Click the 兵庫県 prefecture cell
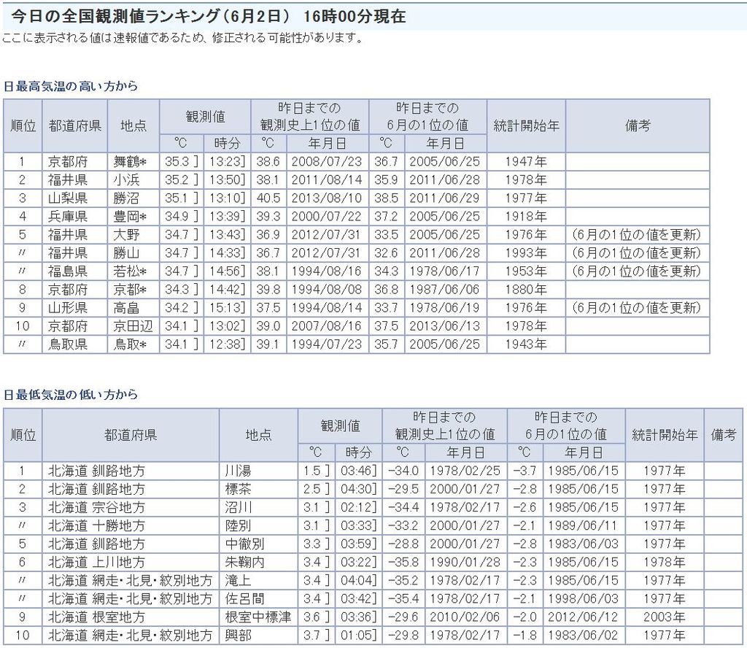The width and height of the screenshot is (747, 648). click(69, 217)
